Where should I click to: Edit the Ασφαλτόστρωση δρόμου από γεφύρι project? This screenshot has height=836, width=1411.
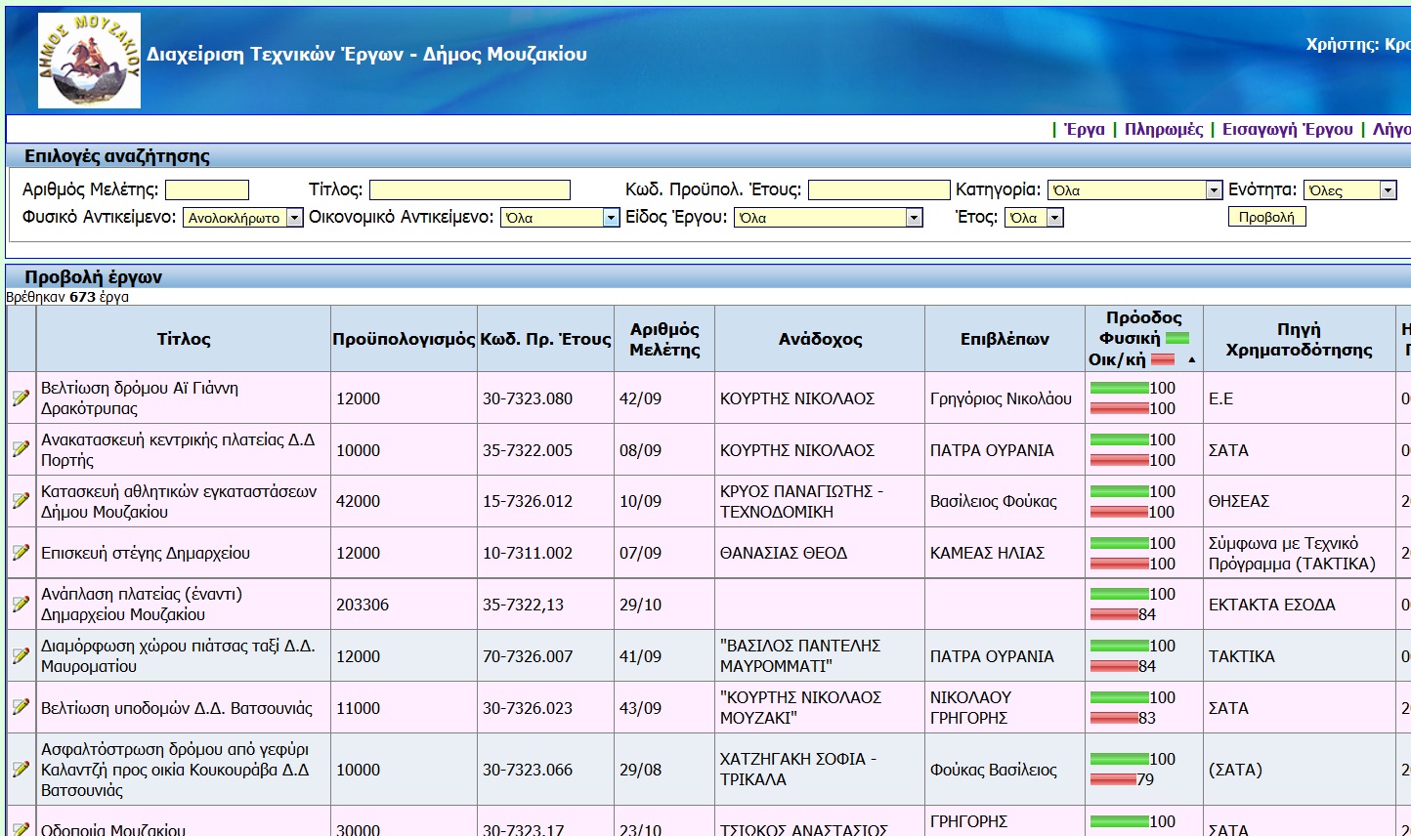tap(21, 769)
